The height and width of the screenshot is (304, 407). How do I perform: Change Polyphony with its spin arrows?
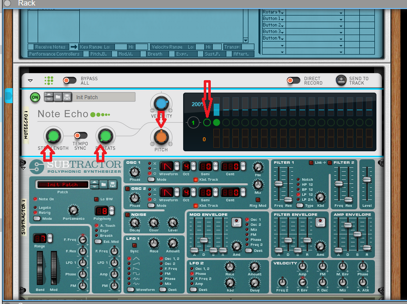click(111, 211)
